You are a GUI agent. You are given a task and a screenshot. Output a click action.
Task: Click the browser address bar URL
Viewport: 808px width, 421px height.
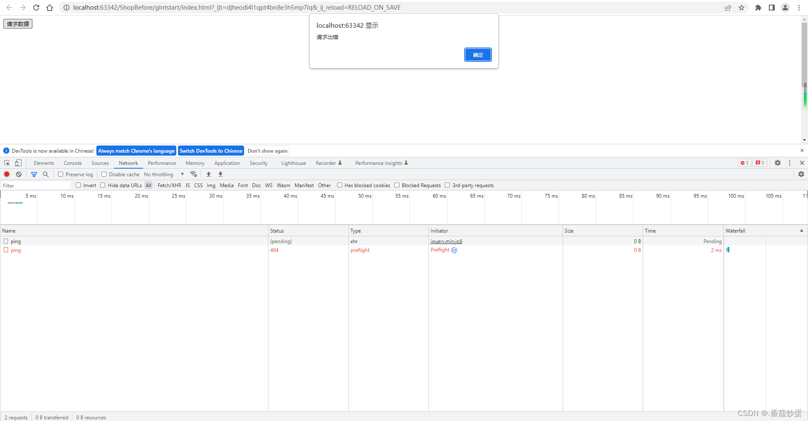coord(237,8)
